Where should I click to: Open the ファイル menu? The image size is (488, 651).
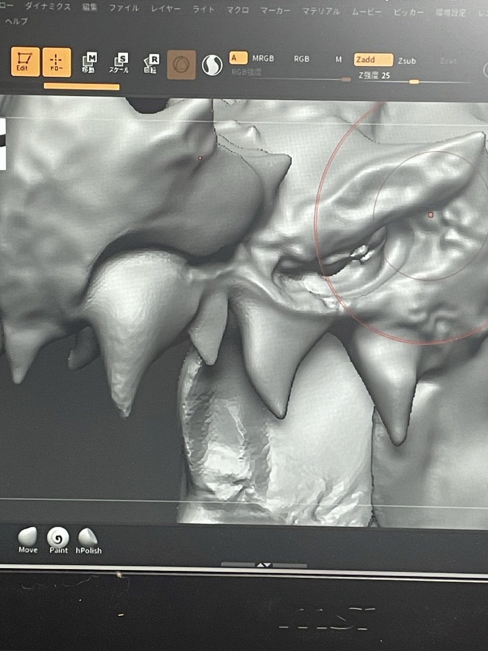pyautogui.click(x=124, y=8)
